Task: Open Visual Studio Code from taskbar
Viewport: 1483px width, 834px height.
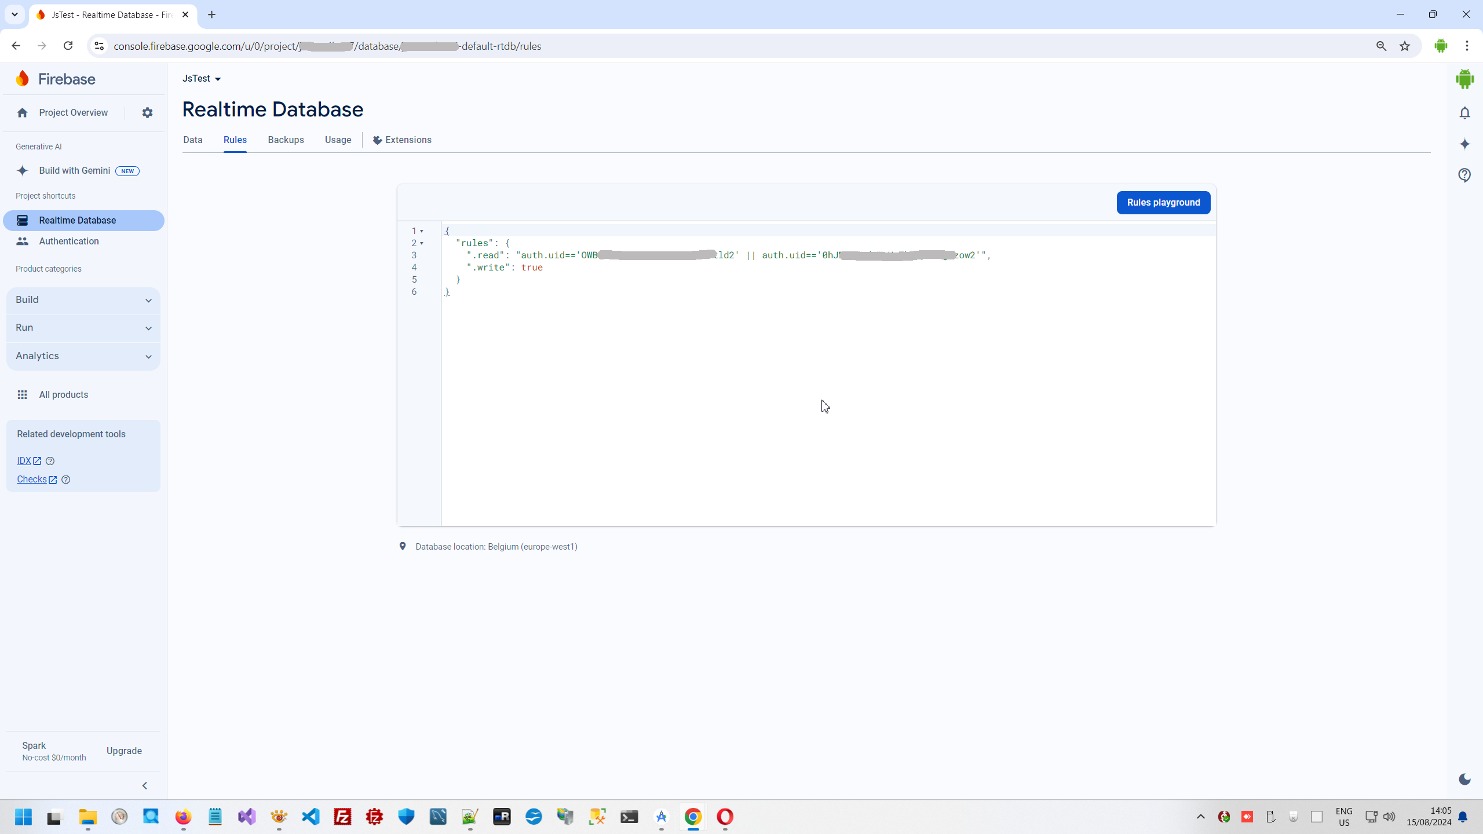Action: point(311,817)
